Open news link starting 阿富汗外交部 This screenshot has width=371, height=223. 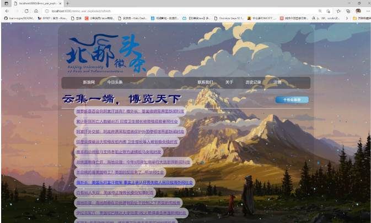pos(130,131)
